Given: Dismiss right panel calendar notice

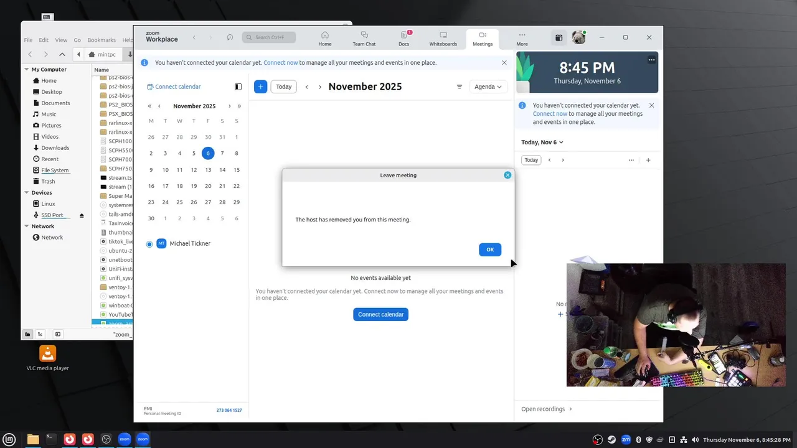Looking at the screenshot, I should (651, 105).
